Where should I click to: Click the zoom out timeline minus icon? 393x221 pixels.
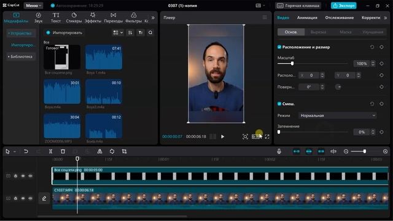point(346,152)
